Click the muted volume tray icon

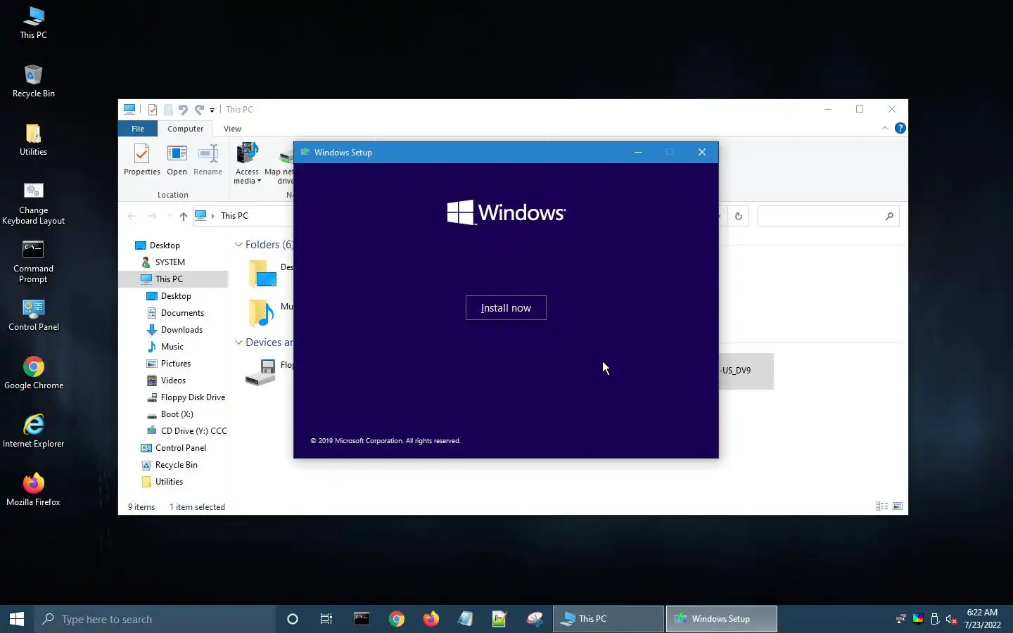tap(951, 619)
